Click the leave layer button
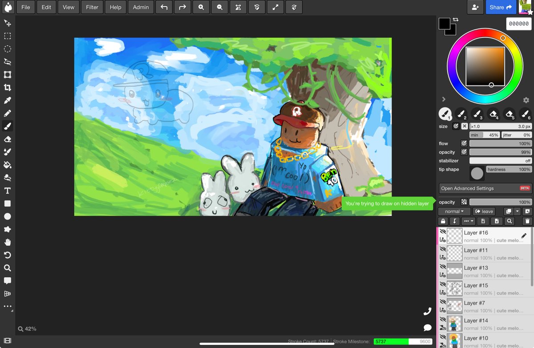534x348 pixels. 484,211
